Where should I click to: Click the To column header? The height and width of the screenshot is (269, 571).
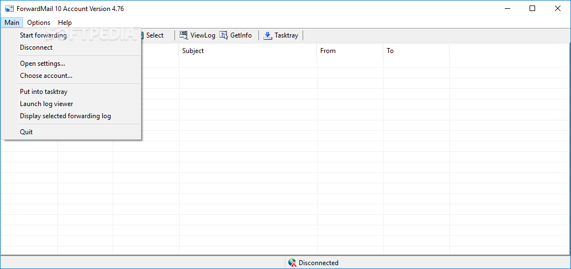[x=416, y=51]
